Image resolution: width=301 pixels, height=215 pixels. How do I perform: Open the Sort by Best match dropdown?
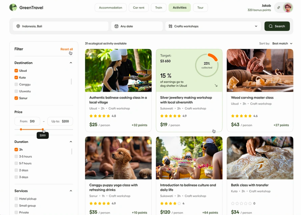point(282,44)
